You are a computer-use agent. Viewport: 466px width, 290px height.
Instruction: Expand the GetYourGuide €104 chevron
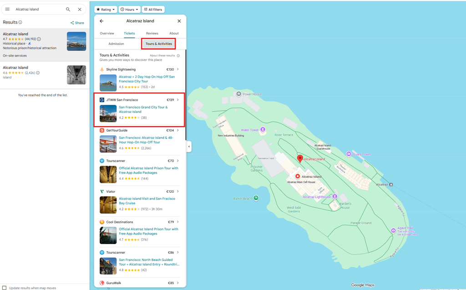(178, 130)
